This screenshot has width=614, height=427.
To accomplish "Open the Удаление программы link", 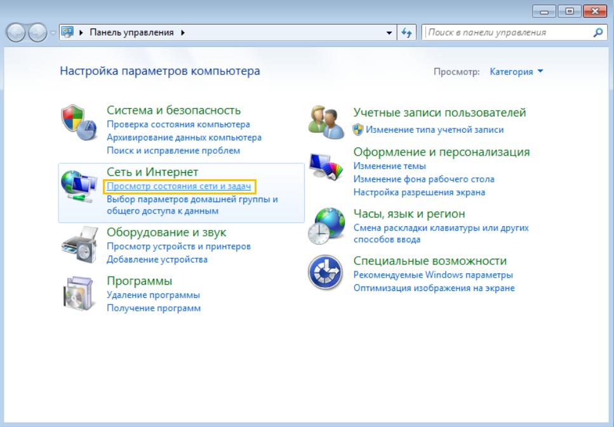I will [x=153, y=295].
